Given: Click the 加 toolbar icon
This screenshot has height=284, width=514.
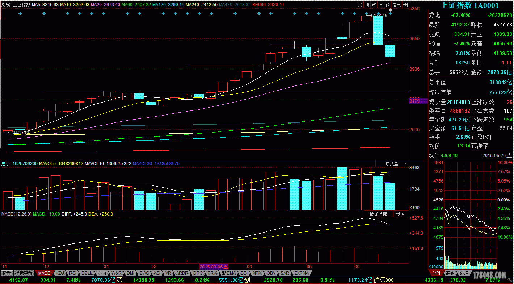Looking at the screenshot, I should (x=360, y=5).
